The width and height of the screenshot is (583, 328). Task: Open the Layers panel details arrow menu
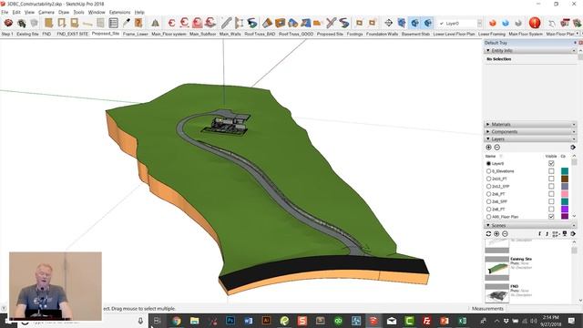coord(573,148)
